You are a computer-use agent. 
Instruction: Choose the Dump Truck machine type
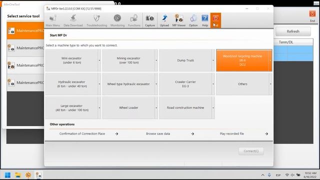(x=185, y=60)
